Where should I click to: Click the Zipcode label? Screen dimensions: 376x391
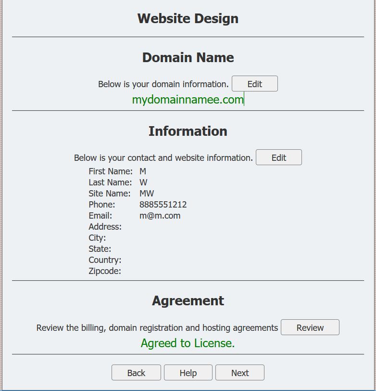click(105, 271)
